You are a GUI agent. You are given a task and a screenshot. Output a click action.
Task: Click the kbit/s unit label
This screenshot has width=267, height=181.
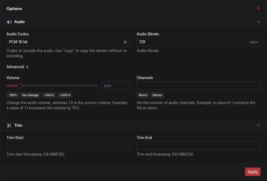point(254,42)
